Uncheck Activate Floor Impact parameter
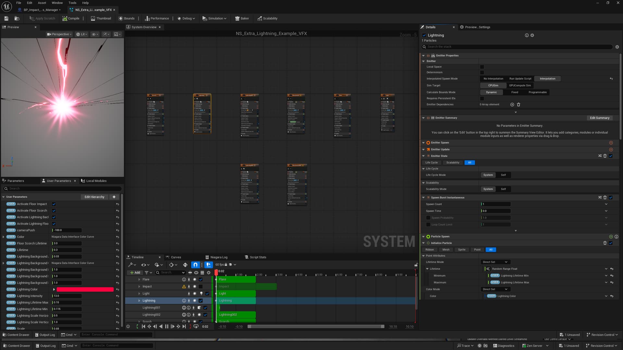The image size is (623, 350). click(x=54, y=204)
